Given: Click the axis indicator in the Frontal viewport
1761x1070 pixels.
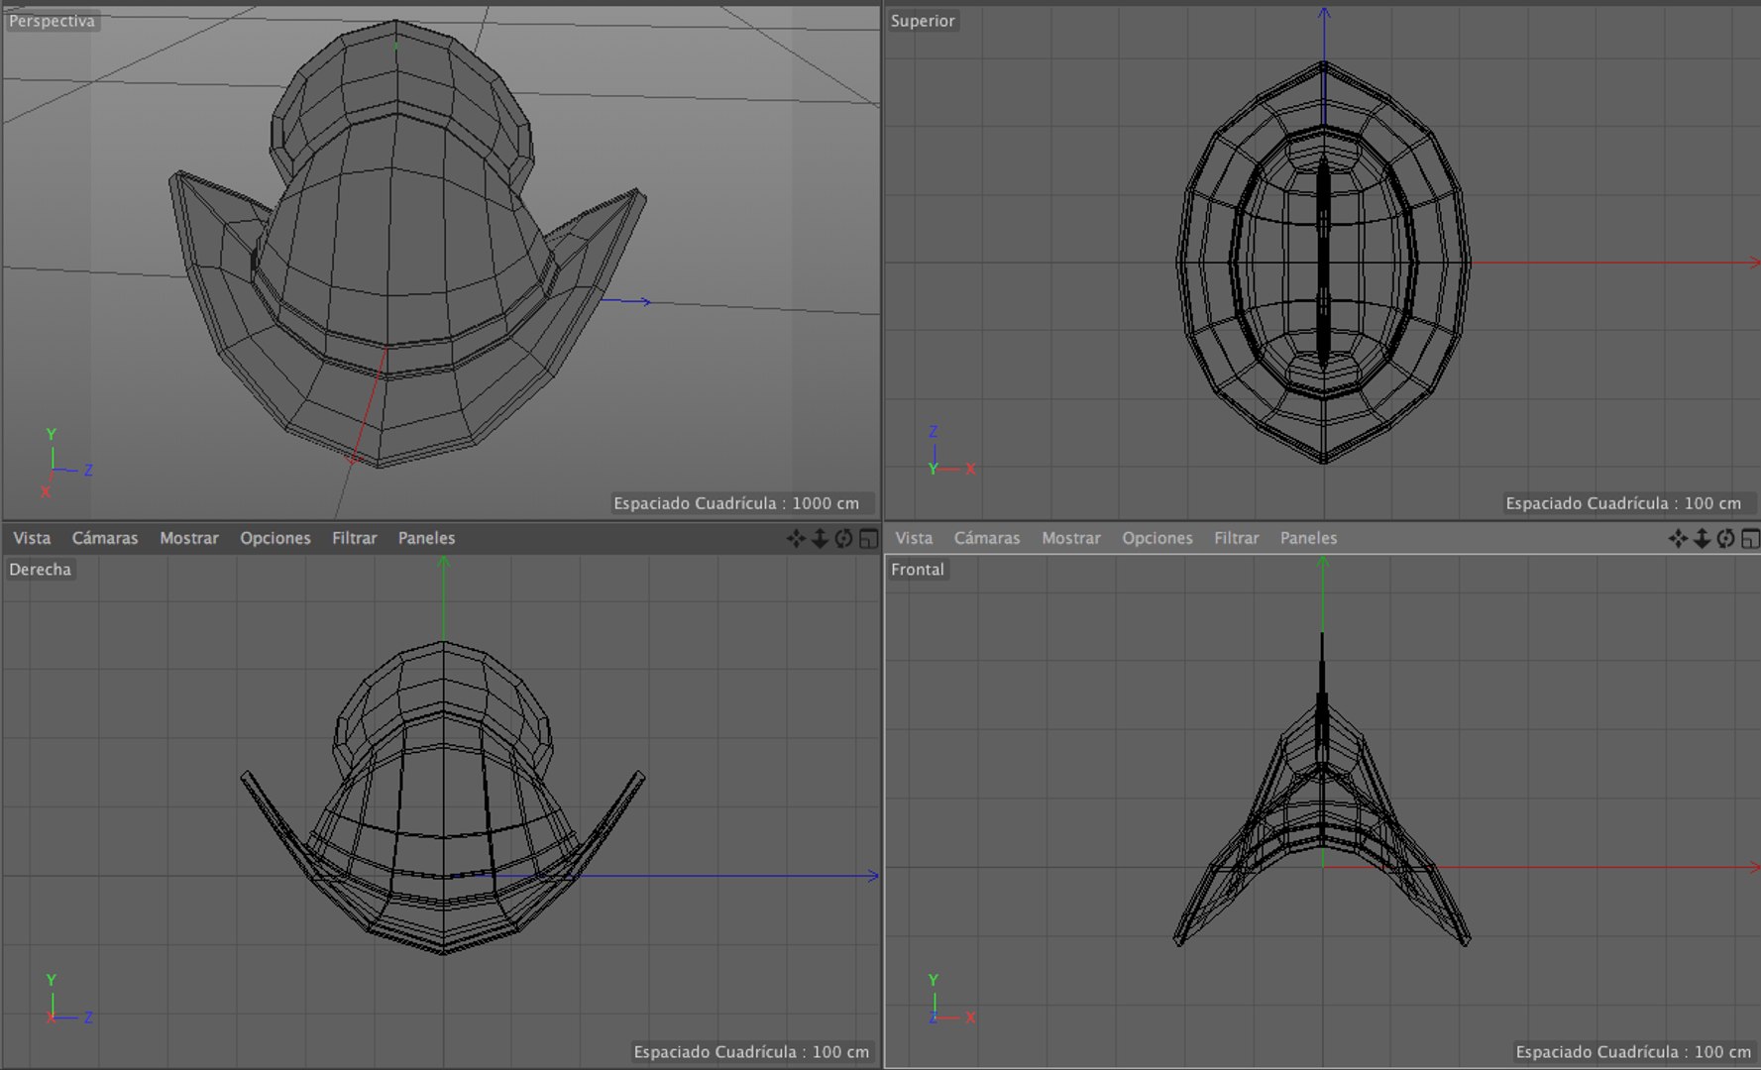Looking at the screenshot, I should pyautogui.click(x=951, y=1000).
